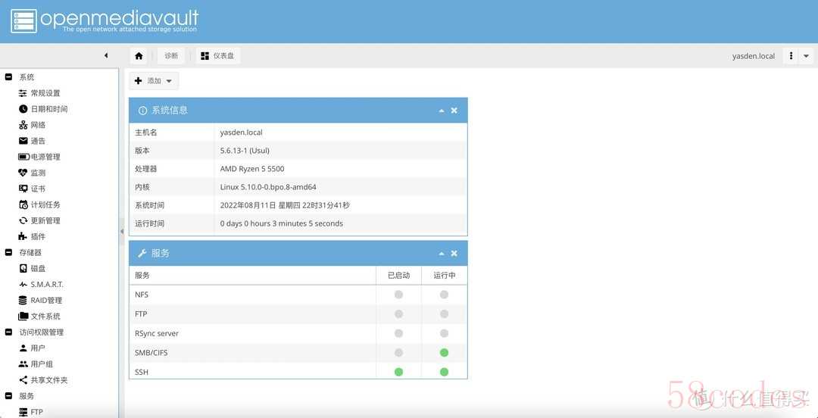
Task: Sort by the 运行中 column header
Action: point(444,276)
